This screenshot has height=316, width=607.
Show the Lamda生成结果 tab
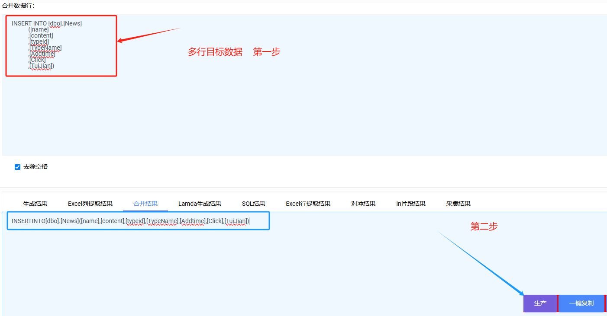coord(200,204)
